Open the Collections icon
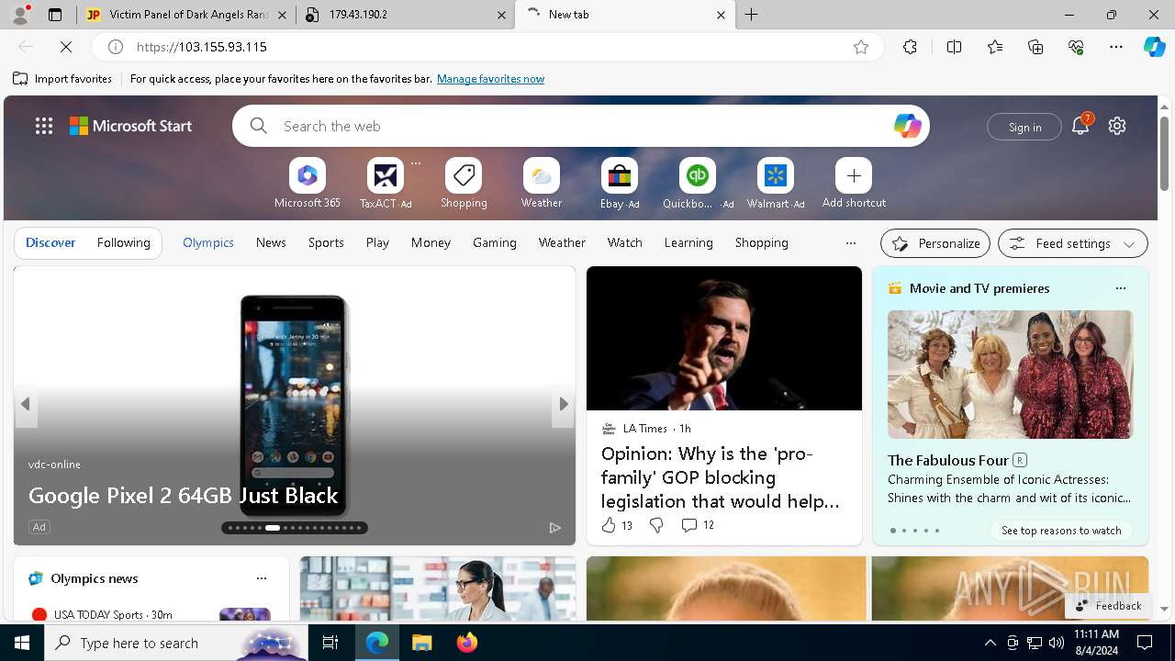The image size is (1175, 661). coord(1035,47)
